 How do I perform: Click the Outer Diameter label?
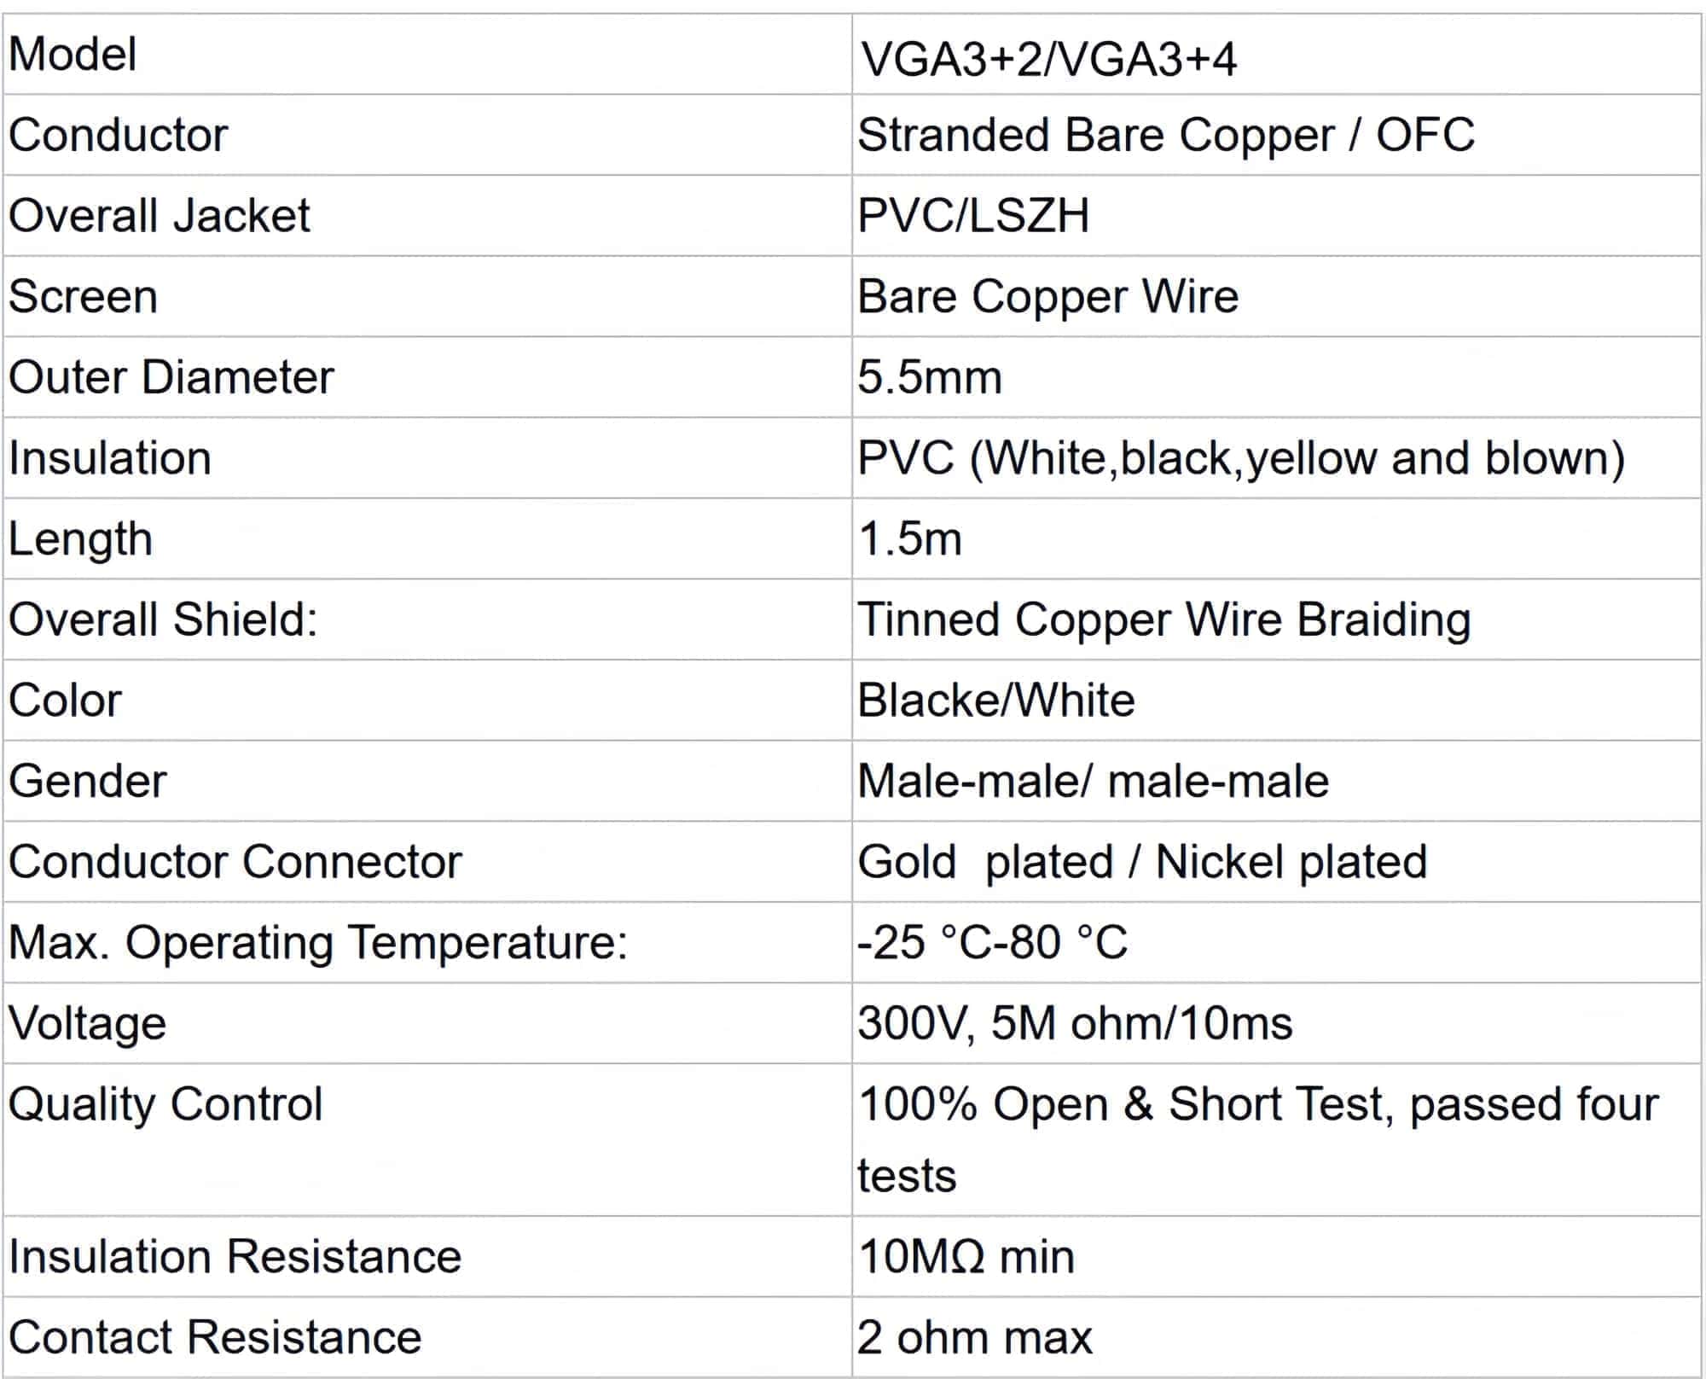[171, 376]
